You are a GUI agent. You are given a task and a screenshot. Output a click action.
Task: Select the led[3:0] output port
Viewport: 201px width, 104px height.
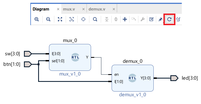174,78
